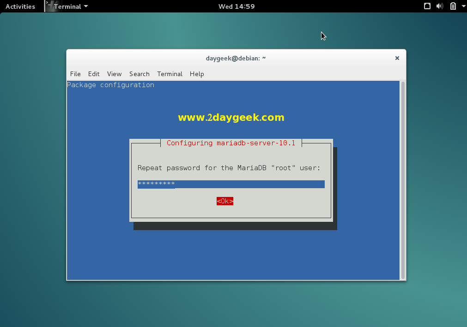Click the "Configuring mariadb-server-10.1" dialog title
Viewport: 467px width, 327px height.
[231, 143]
